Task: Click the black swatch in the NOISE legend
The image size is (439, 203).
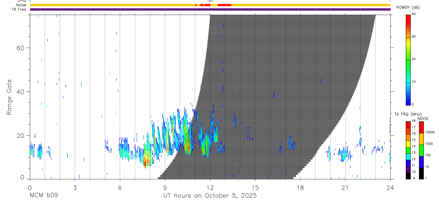Action: point(421,173)
